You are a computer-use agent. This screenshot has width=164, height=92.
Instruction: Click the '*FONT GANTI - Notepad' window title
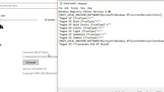[75, 4]
